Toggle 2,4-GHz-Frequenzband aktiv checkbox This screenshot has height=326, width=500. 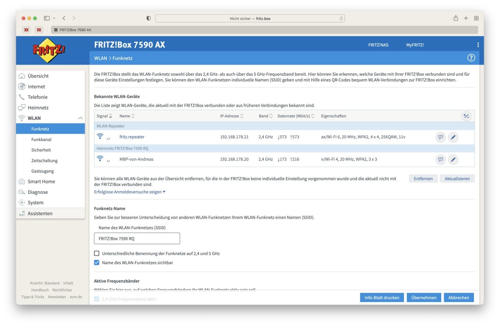(x=97, y=299)
